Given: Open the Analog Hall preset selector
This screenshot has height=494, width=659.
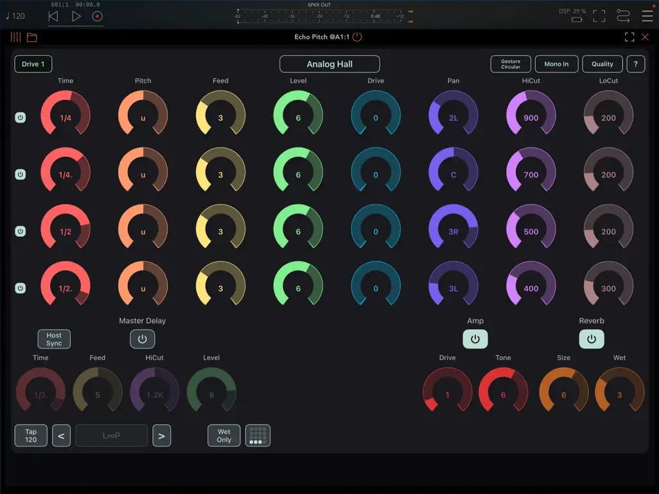Looking at the screenshot, I should 329,64.
